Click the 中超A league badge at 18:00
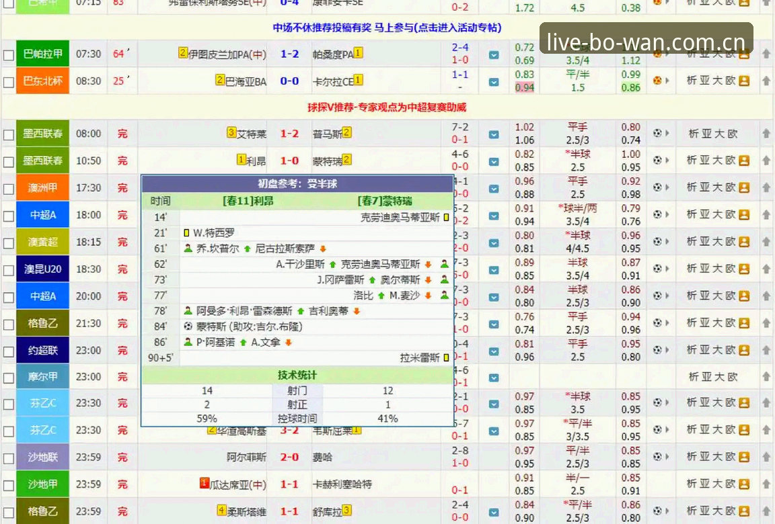Screen dimensions: 775x524 tap(42, 214)
